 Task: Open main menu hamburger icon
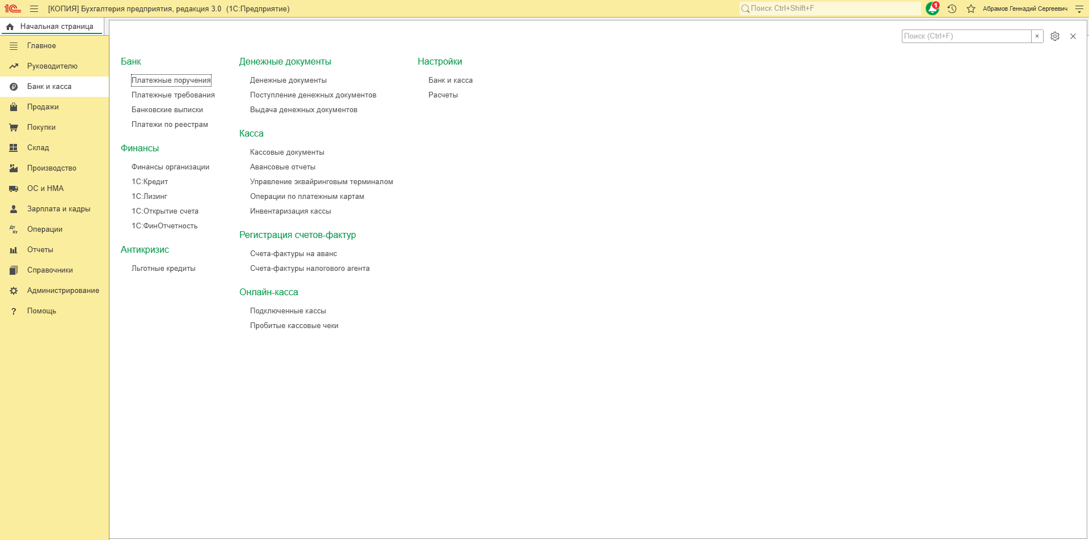tap(34, 8)
